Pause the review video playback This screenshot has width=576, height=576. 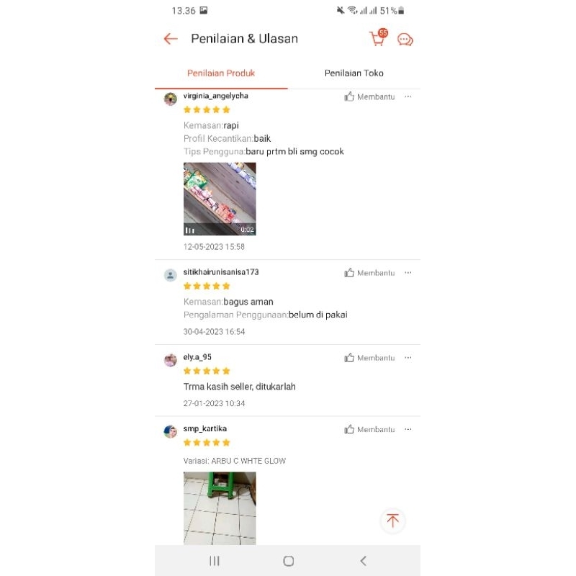pos(189,230)
